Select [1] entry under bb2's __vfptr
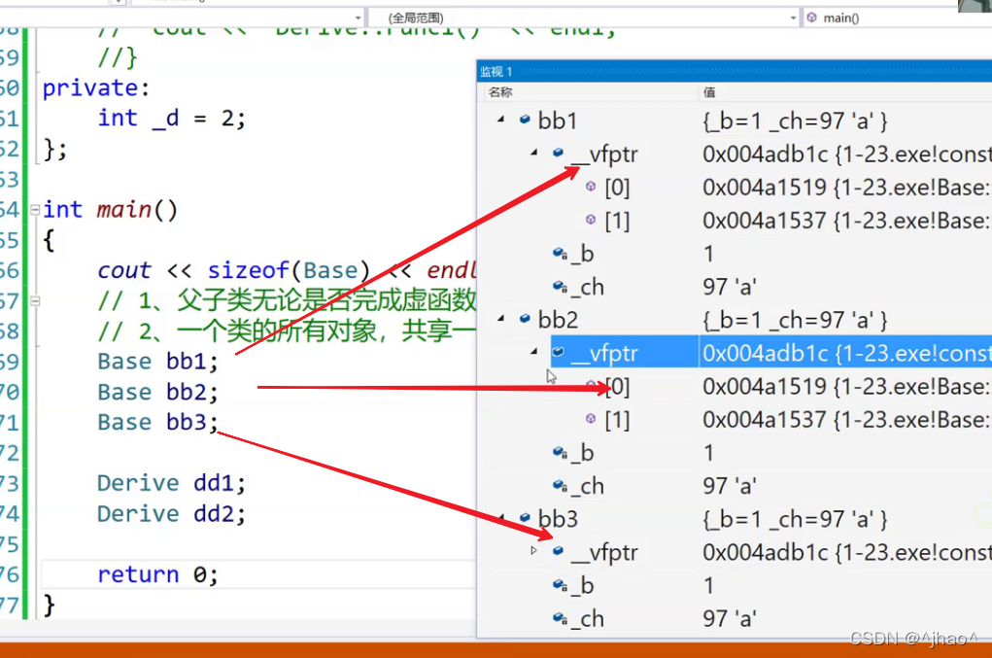992x658 pixels. tap(734, 420)
